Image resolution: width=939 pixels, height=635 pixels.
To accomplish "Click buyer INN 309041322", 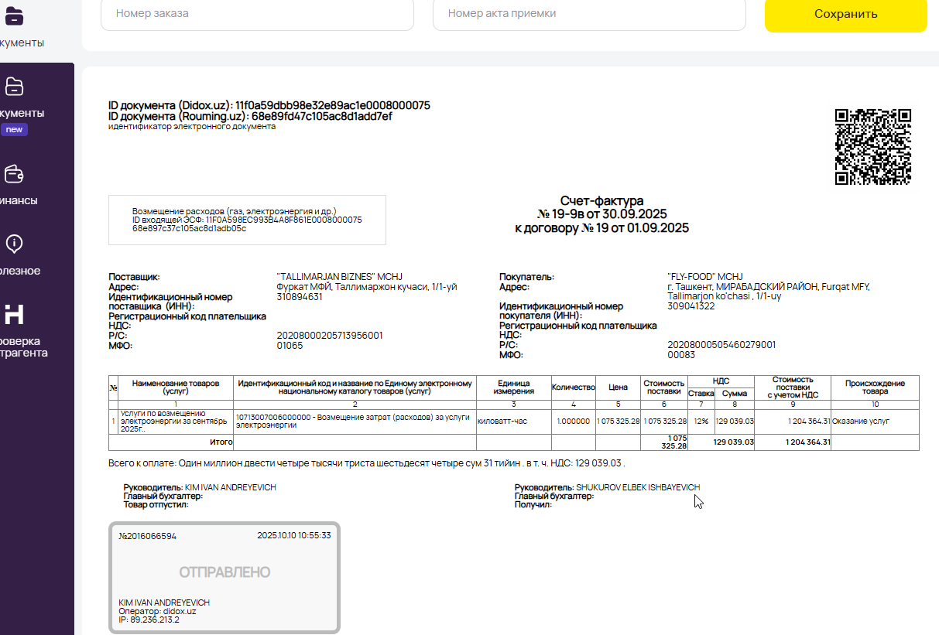I will click(x=691, y=306).
